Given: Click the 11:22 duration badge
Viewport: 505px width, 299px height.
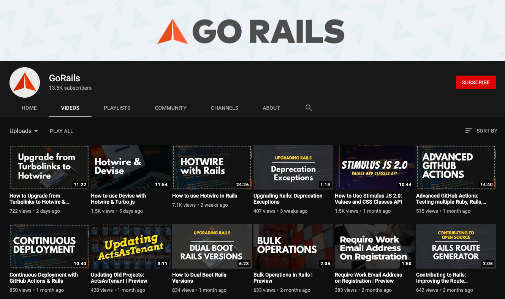Looking at the screenshot, I should [80, 185].
